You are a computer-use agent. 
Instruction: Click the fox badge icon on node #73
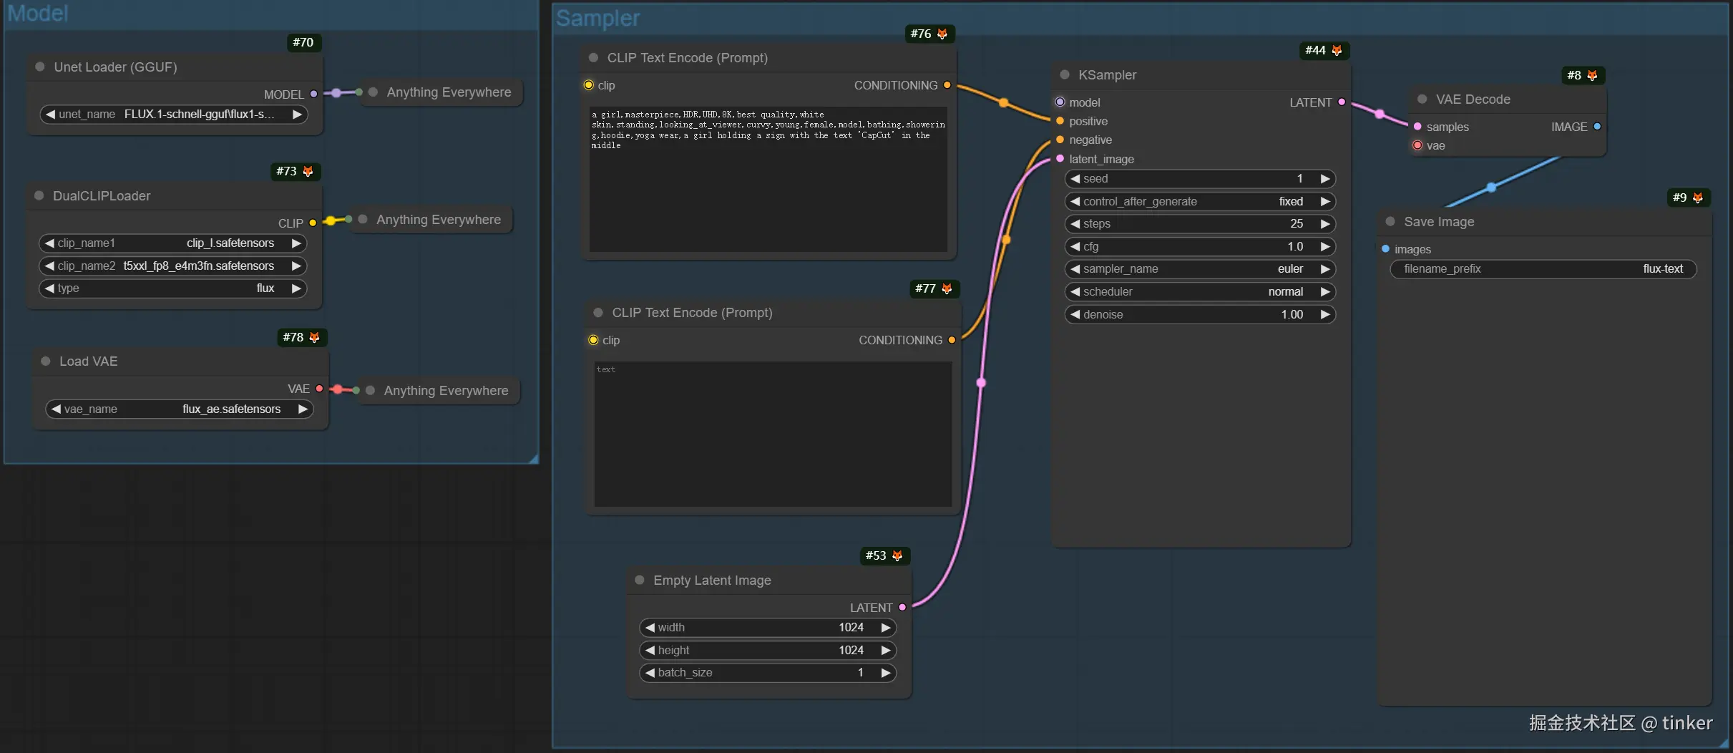pyautogui.click(x=308, y=171)
